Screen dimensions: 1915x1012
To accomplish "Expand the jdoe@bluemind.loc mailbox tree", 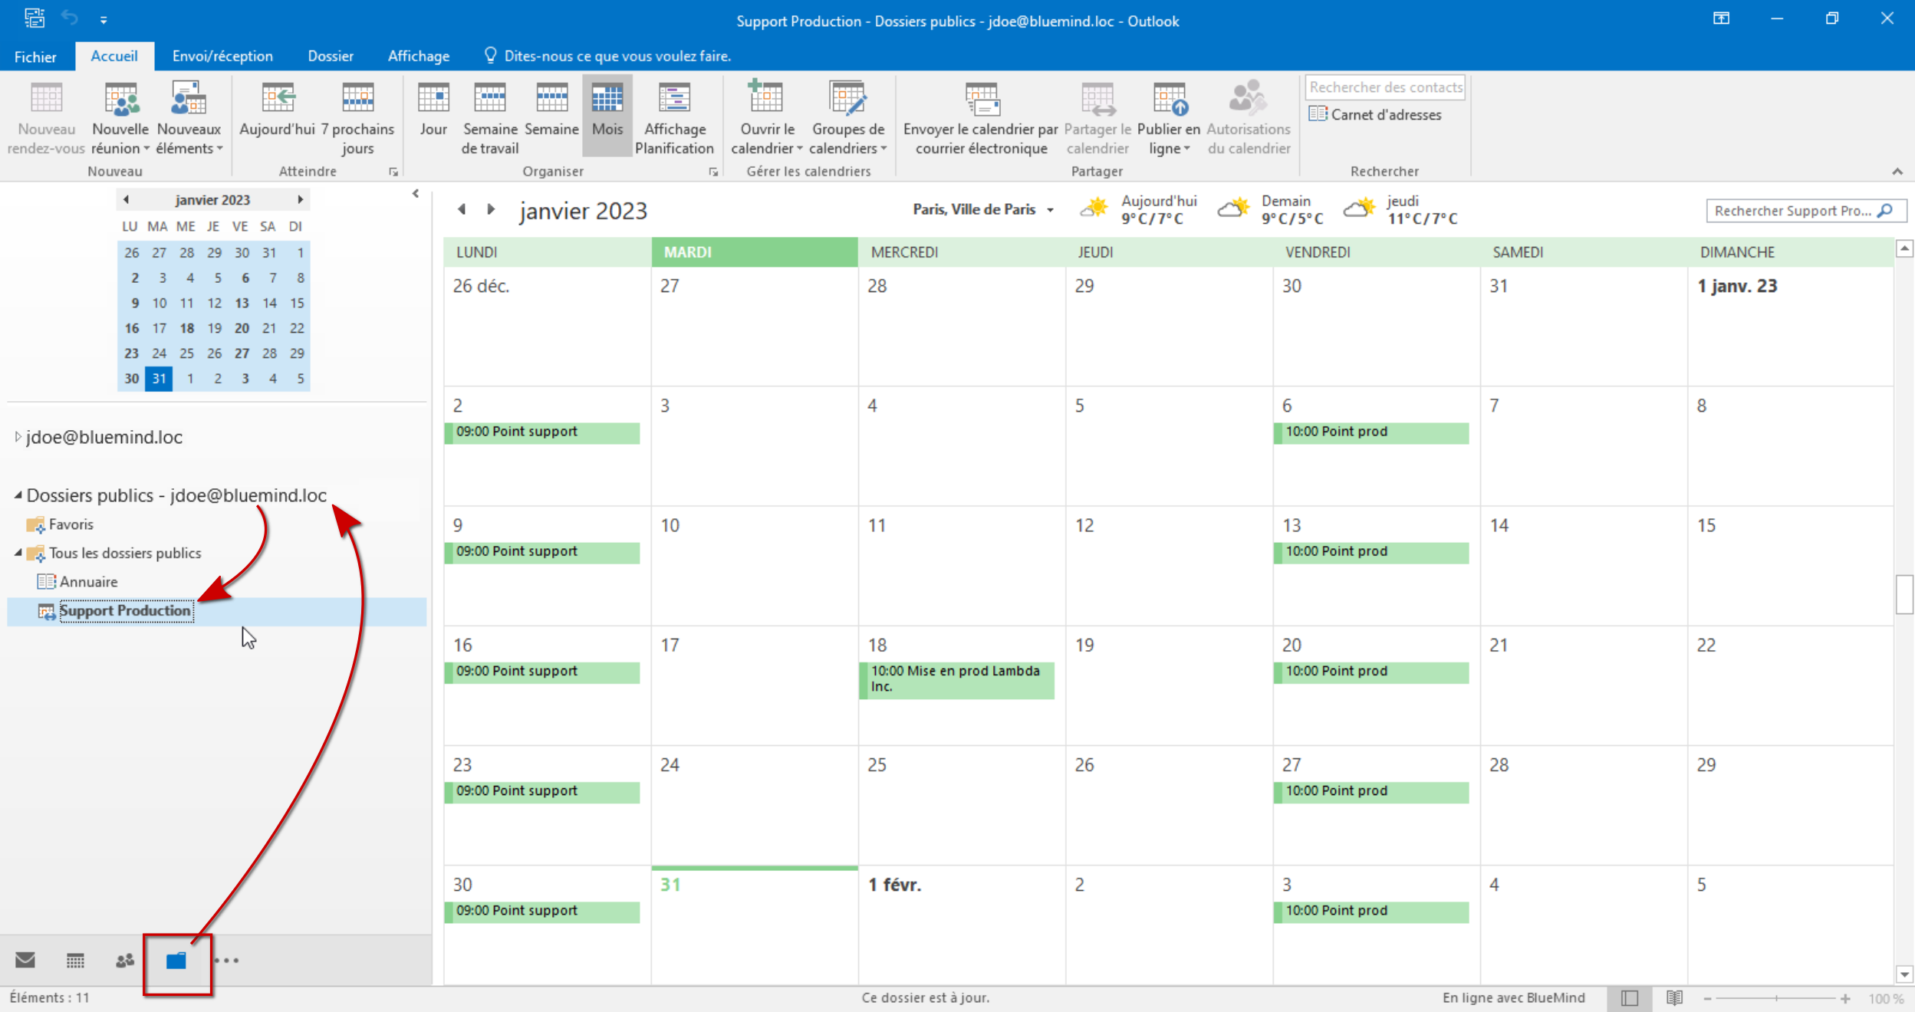I will 18,437.
